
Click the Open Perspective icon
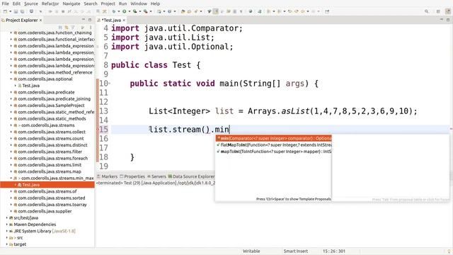pyautogui.click(x=438, y=11)
